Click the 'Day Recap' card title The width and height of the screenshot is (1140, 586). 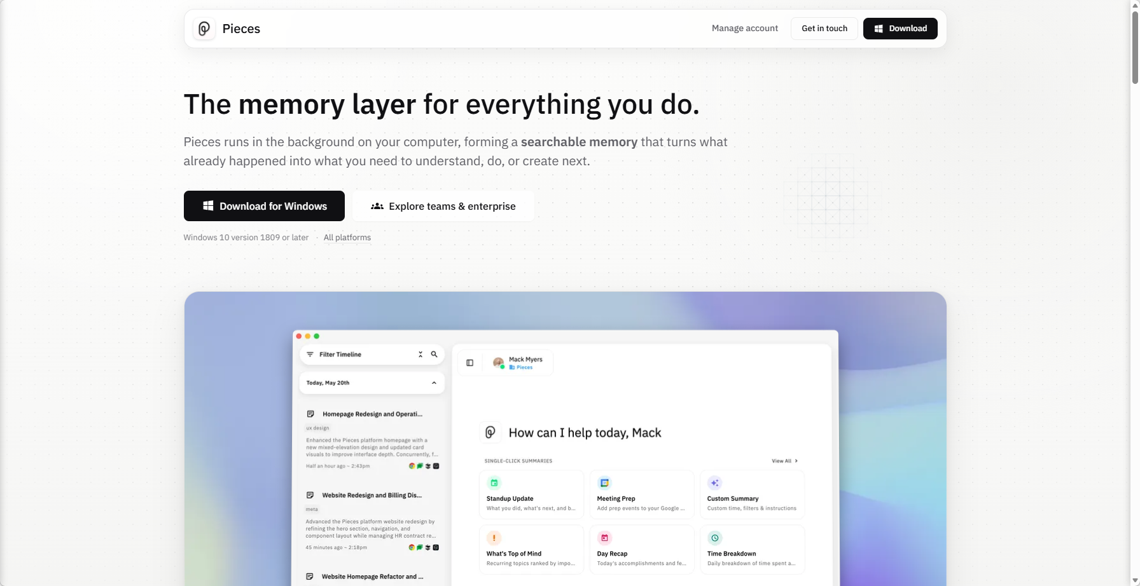(x=612, y=554)
